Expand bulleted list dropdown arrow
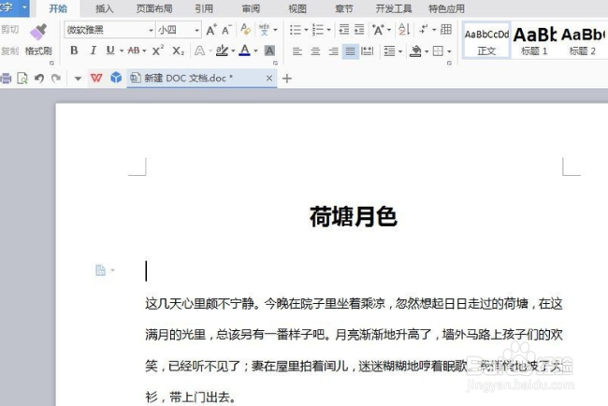 (x=306, y=30)
